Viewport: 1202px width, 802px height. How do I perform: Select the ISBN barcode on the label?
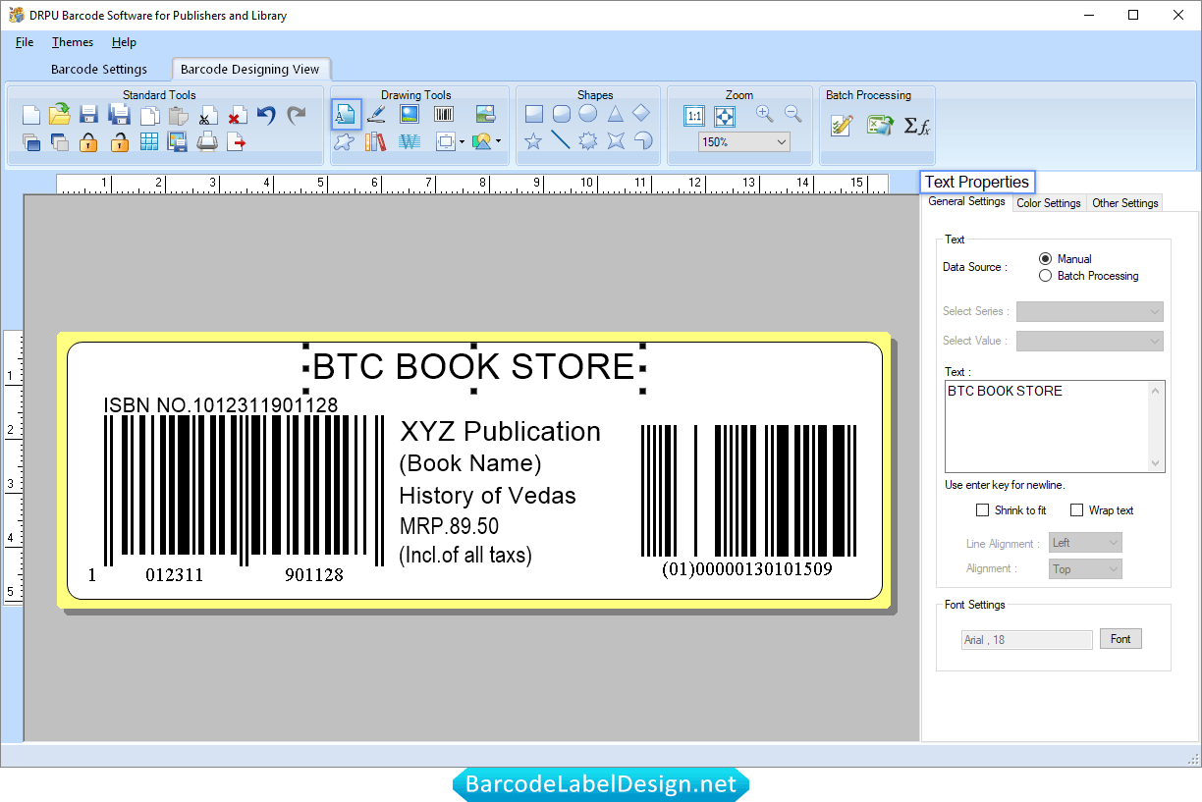pyautogui.click(x=244, y=491)
